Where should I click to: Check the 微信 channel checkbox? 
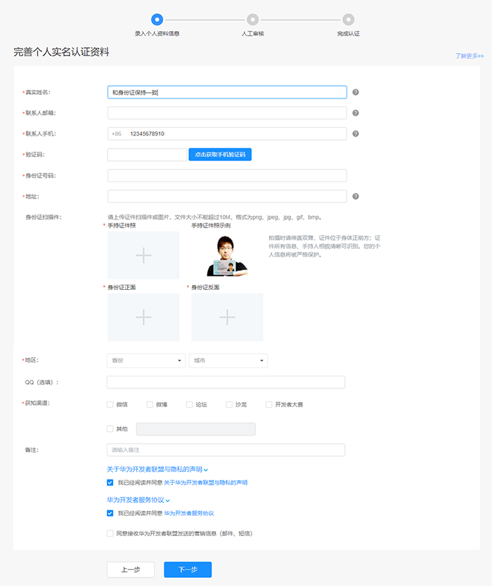tap(110, 405)
